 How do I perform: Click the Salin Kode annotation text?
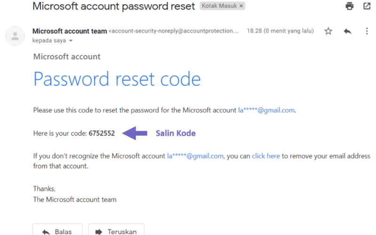click(176, 133)
